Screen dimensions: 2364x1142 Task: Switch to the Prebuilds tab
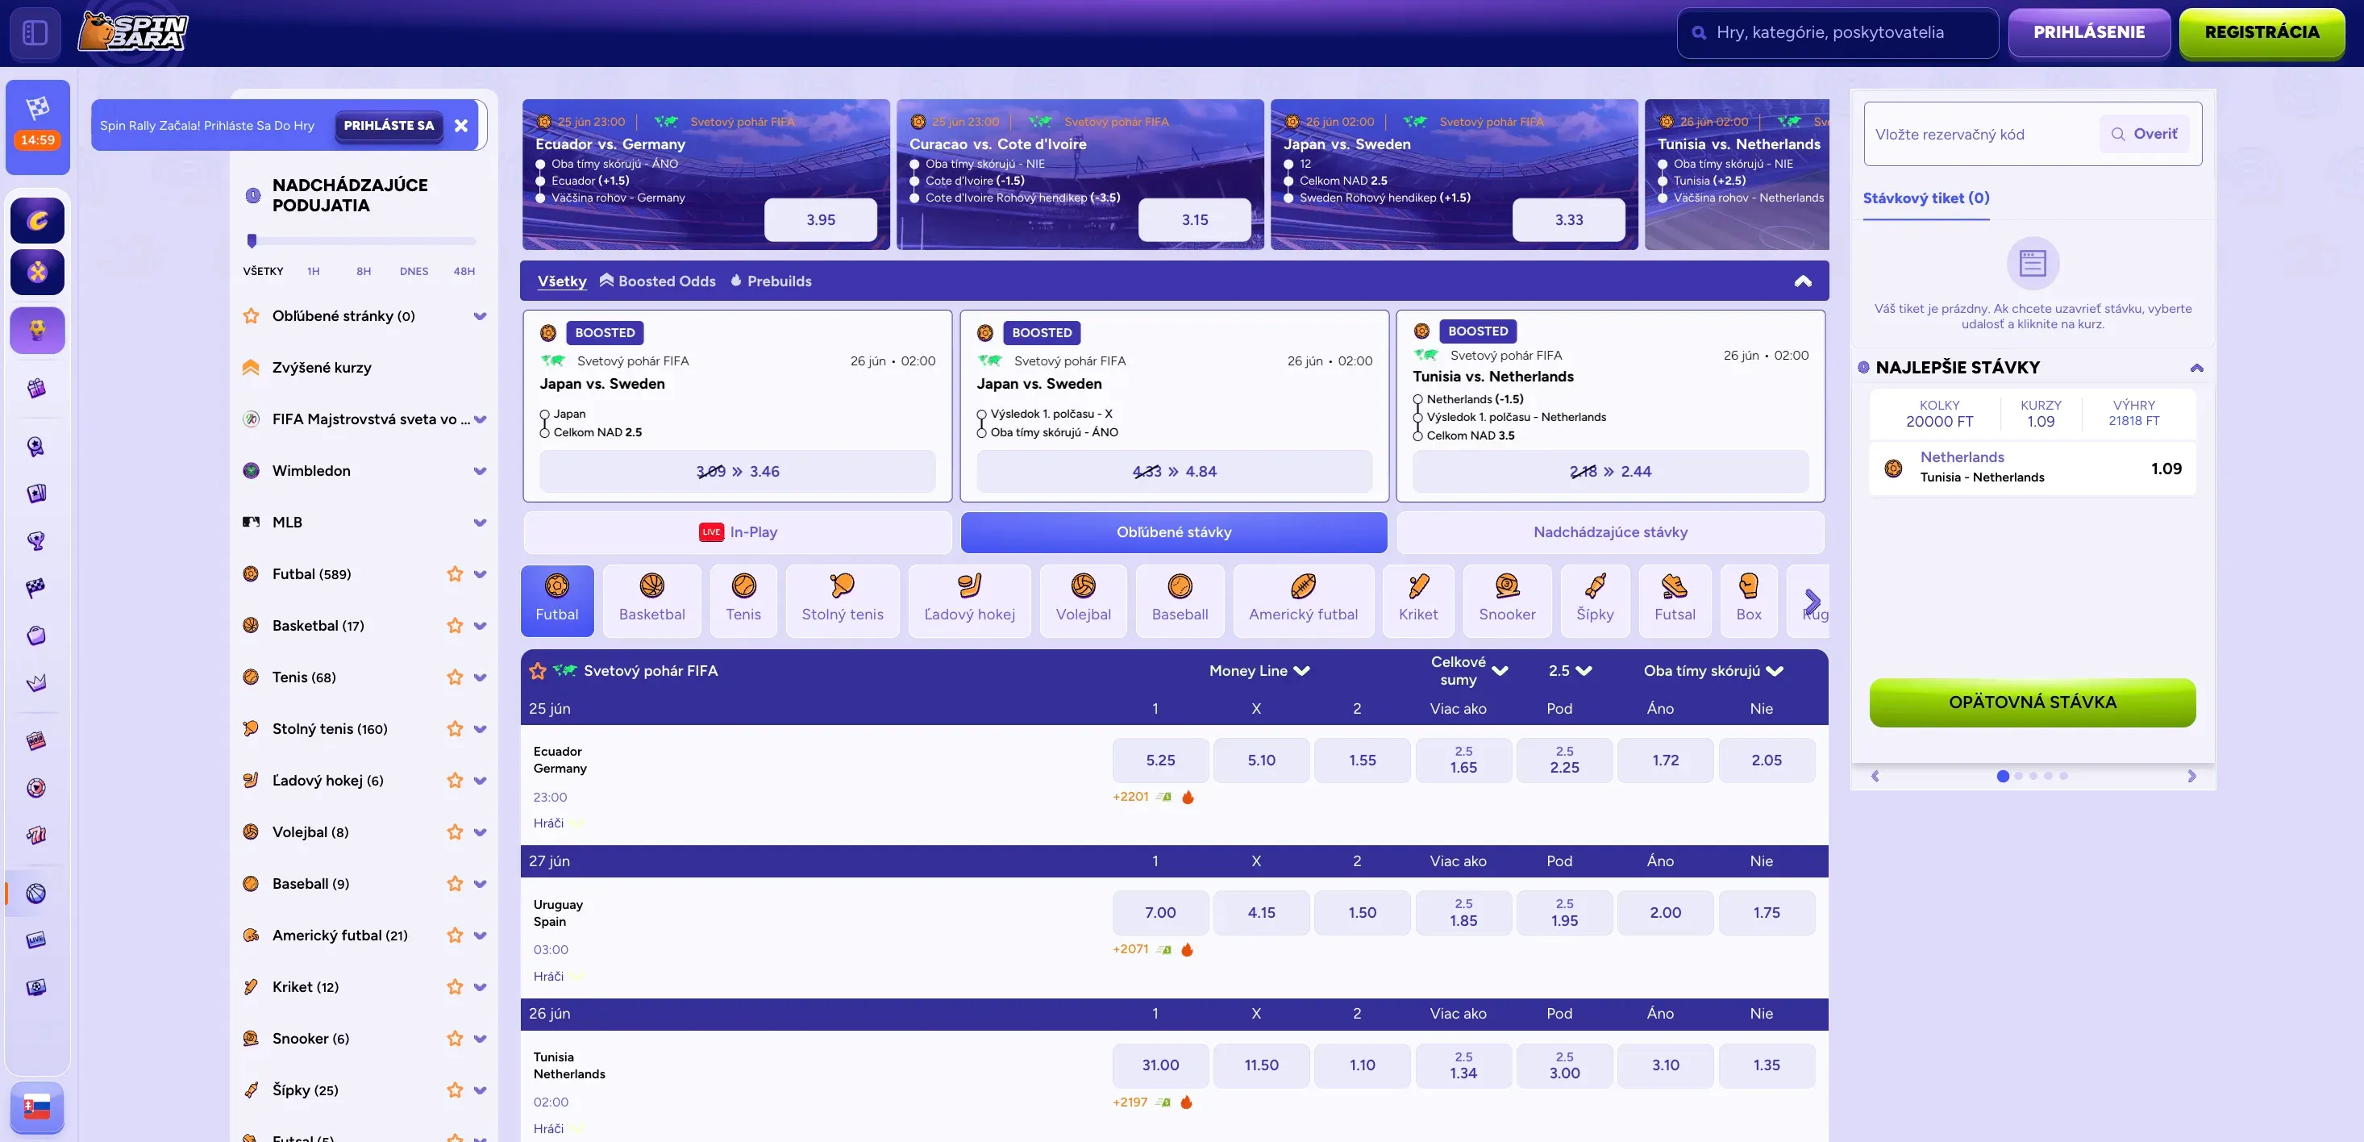(x=771, y=281)
